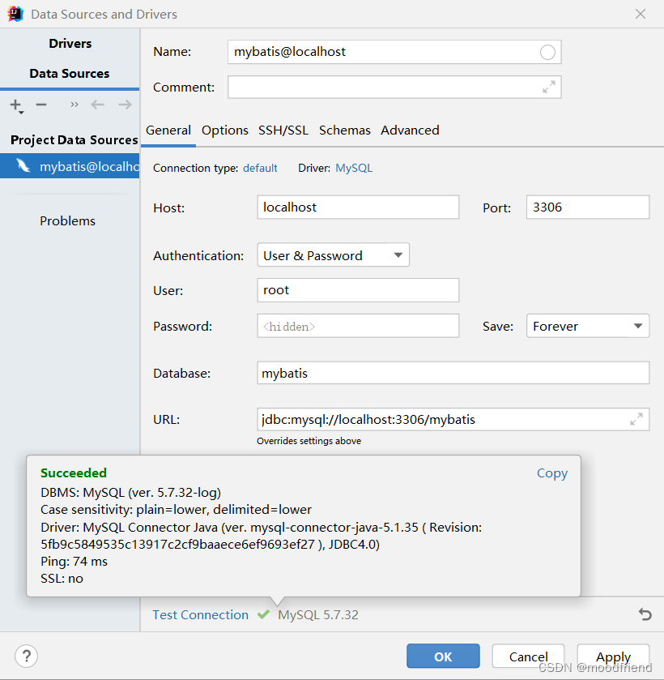Copy the connection test result
664x680 pixels.
click(551, 473)
